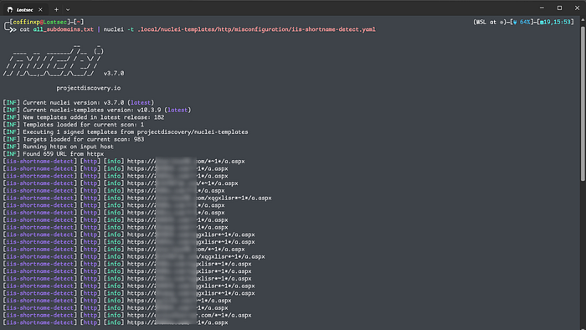Click the last result line's URL
The width and height of the screenshot is (586, 330).
point(177,322)
